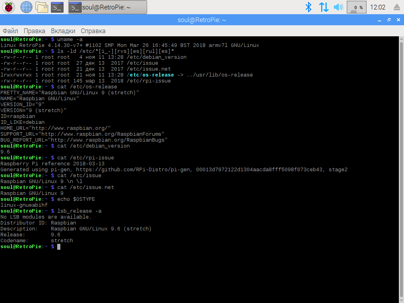The width and height of the screenshot is (404, 303).
Task: Click the PRETTY_NAME line in output
Action: (70, 93)
